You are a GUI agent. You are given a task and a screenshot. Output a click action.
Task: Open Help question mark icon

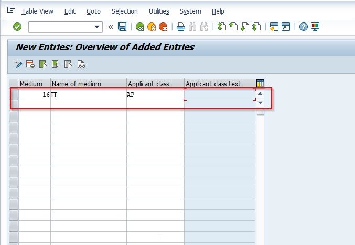pyautogui.click(x=304, y=27)
